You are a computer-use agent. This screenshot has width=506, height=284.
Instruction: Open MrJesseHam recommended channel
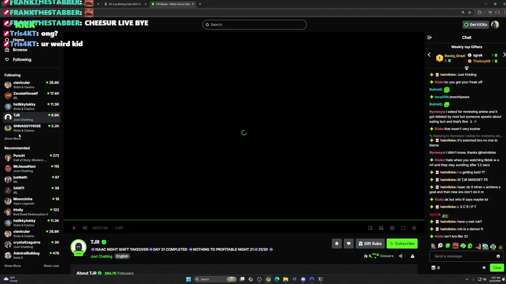32,168
